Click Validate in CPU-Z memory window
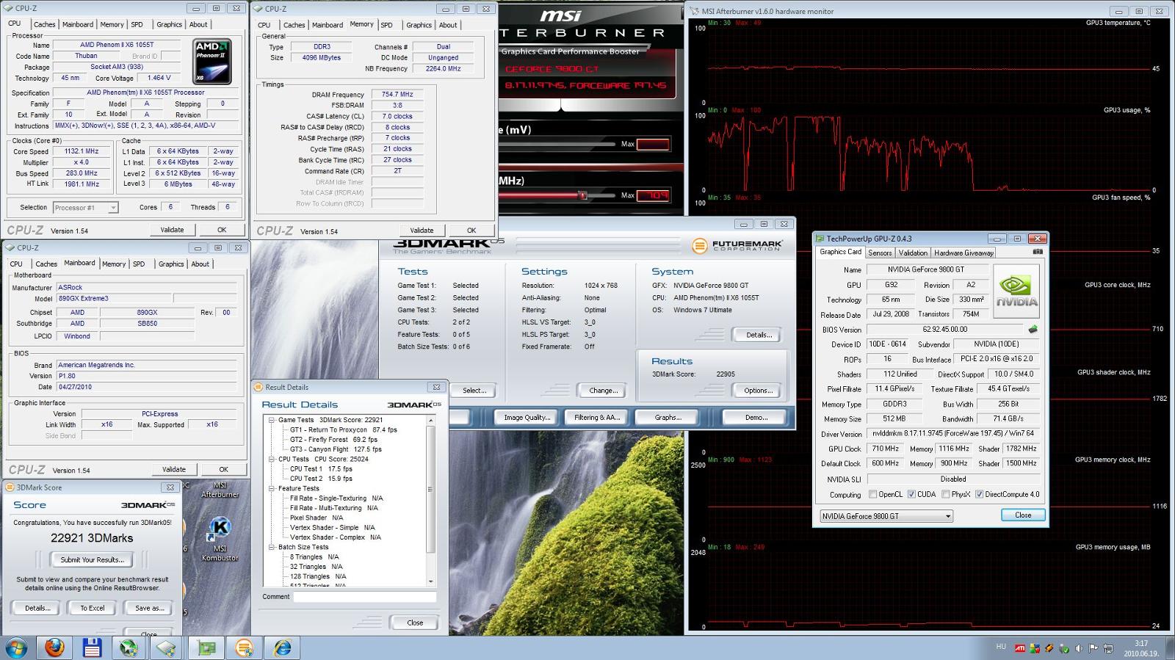This screenshot has height=660, width=1175. [422, 230]
